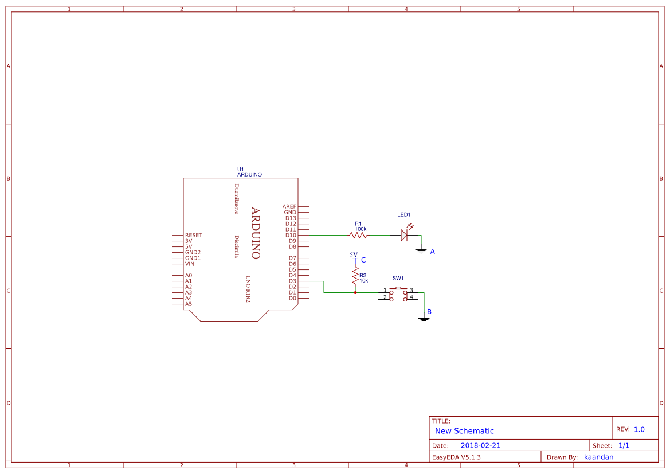Select the green wire between D10 and R1
The width and height of the screenshot is (670, 474).
[327, 235]
